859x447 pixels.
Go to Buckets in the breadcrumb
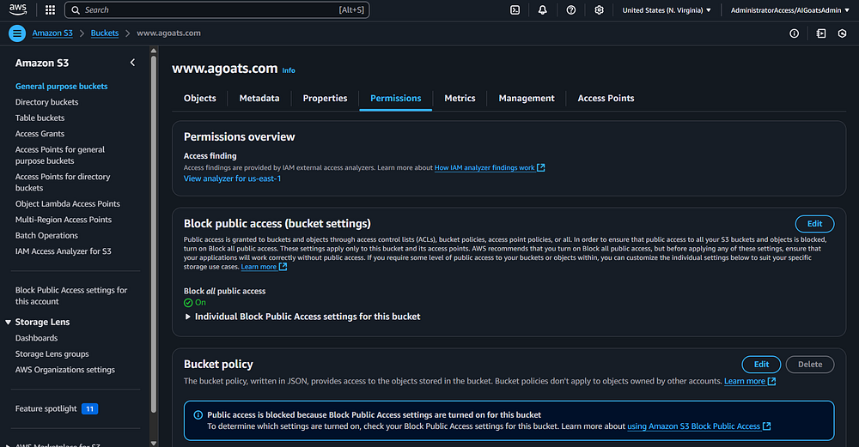(x=105, y=33)
